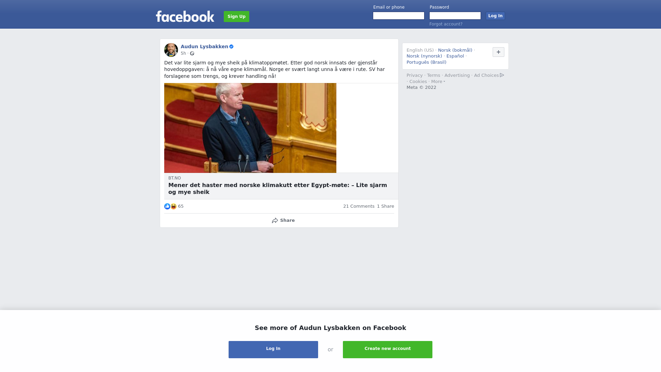Click the Facebook logo

pos(185,16)
